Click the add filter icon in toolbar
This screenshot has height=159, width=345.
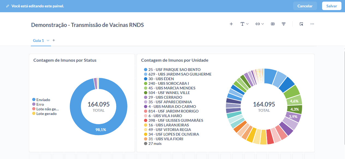[284, 24]
